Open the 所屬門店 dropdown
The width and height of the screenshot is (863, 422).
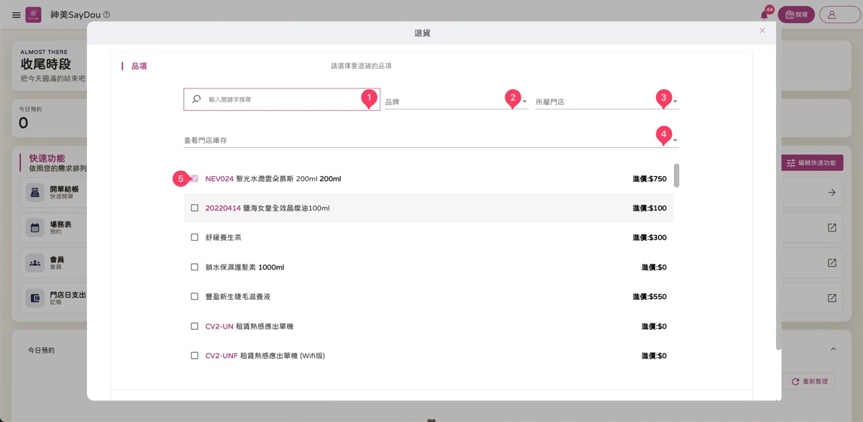tap(607, 101)
